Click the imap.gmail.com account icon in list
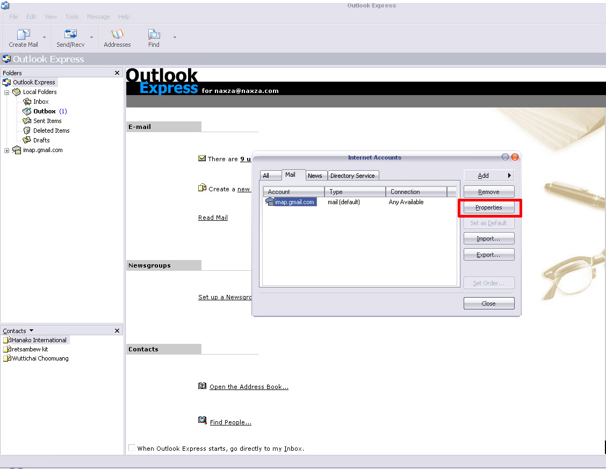This screenshot has width=606, height=469. pos(270,201)
